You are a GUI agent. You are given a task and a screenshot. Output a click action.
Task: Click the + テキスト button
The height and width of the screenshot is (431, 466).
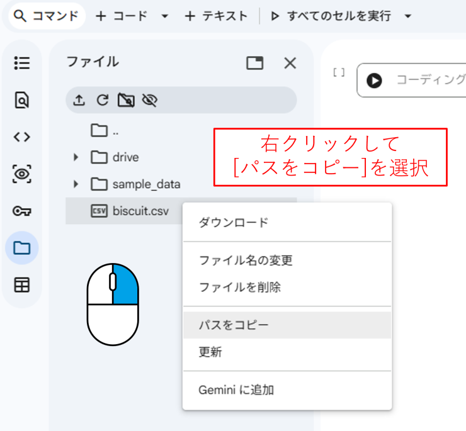pos(216,16)
